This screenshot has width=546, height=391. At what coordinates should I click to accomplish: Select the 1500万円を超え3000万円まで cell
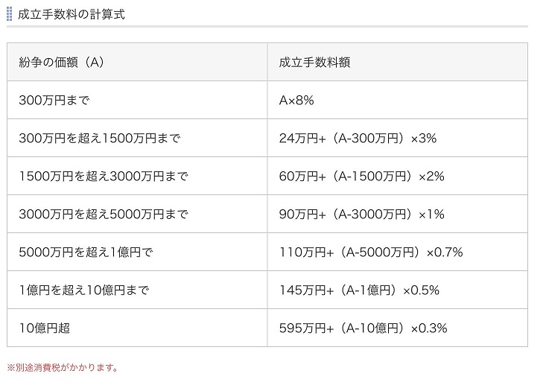pyautogui.click(x=104, y=177)
